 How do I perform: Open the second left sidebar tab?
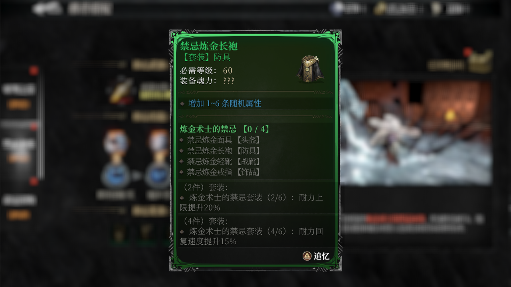coord(19,150)
